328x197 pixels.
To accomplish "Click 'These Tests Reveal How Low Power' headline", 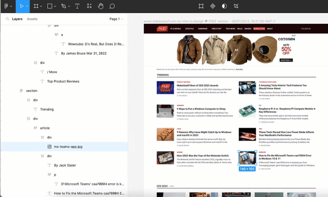I will coord(286,134).
